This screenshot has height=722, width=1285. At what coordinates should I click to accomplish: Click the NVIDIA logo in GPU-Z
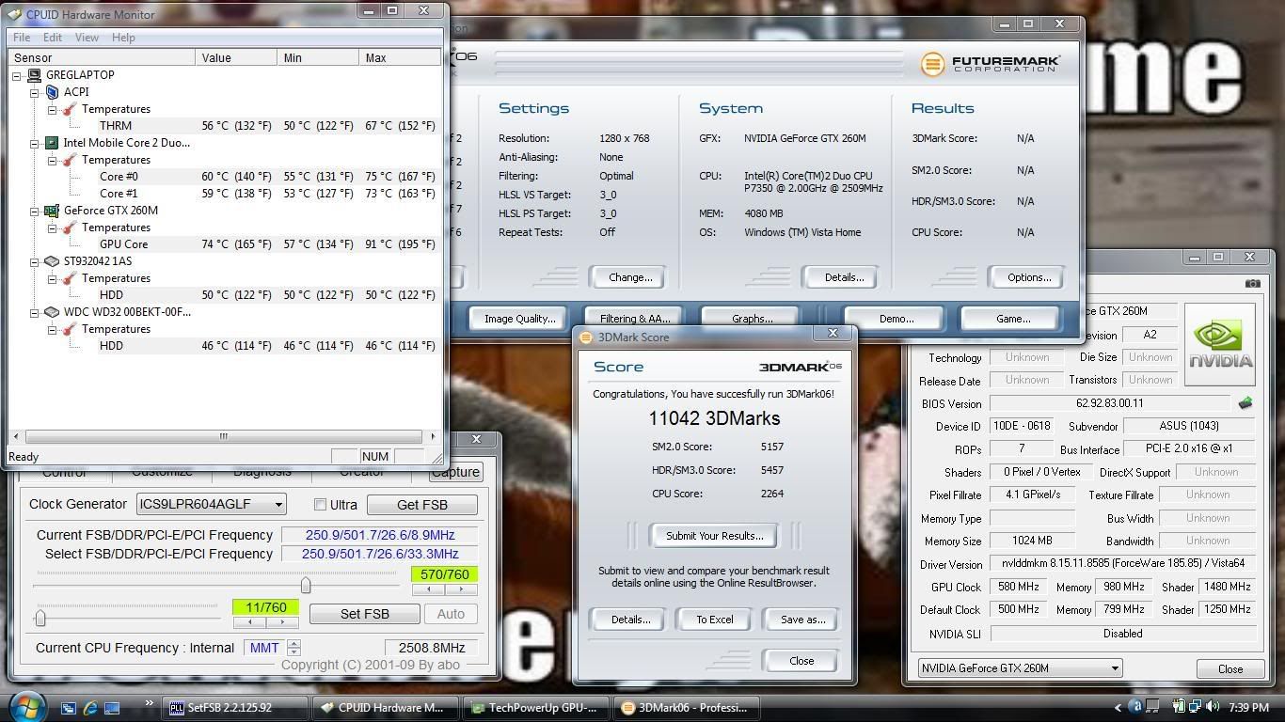pos(1220,344)
